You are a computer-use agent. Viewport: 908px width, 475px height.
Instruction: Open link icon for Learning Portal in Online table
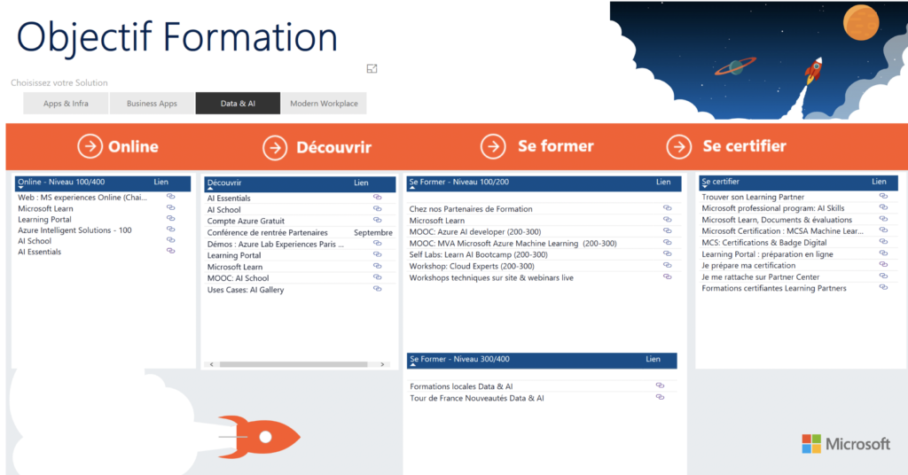click(x=171, y=219)
